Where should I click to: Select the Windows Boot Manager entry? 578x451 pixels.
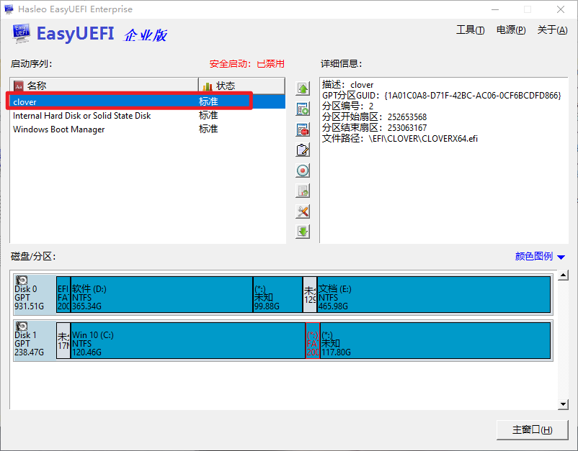(x=59, y=129)
